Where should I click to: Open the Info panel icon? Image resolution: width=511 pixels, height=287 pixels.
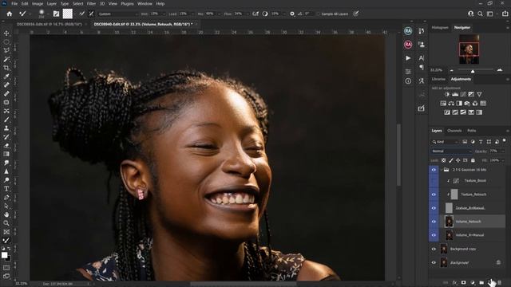point(408,81)
